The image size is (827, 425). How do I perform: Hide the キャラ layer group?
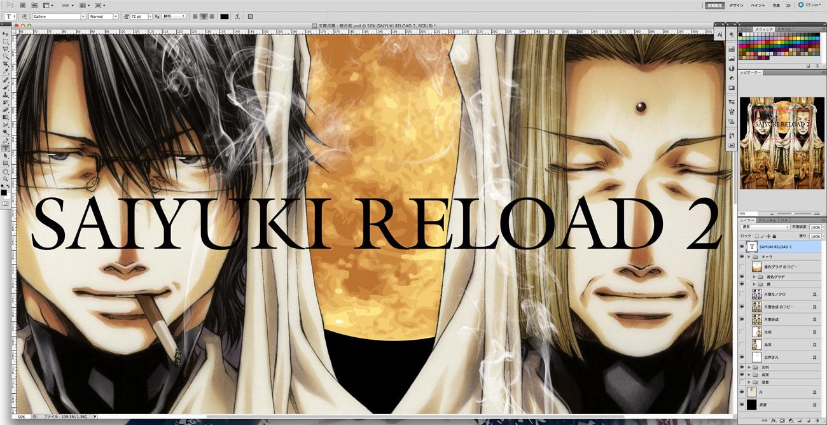click(x=742, y=256)
